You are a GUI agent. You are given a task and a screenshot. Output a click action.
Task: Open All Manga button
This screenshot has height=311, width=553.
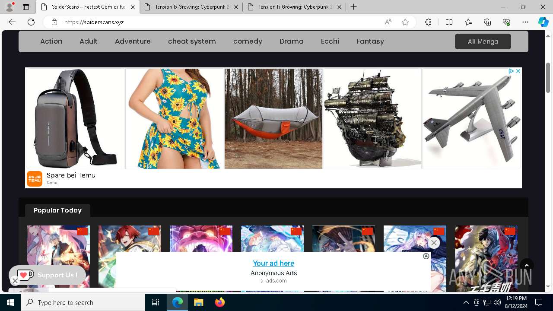(483, 41)
